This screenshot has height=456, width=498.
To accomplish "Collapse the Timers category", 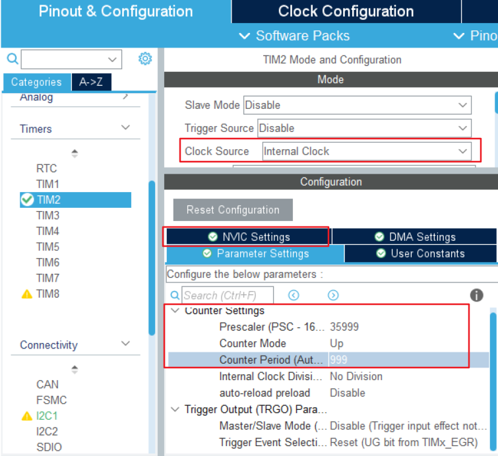I will [126, 128].
